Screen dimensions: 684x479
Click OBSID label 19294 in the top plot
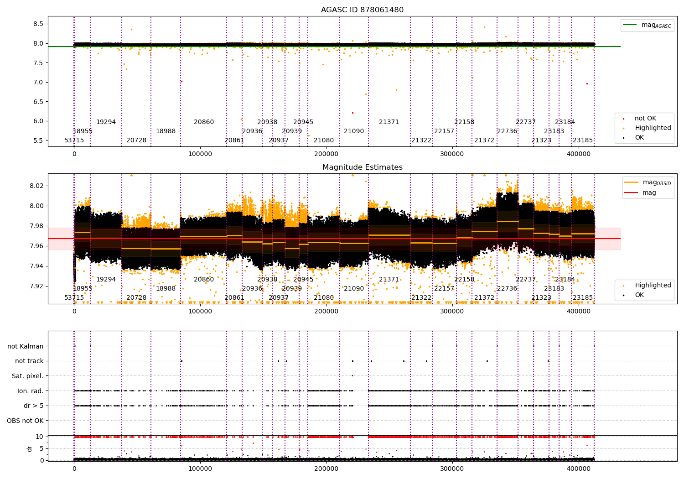106,122
